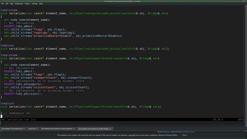
Task: Close the first terminal tab
Action: 24,129
